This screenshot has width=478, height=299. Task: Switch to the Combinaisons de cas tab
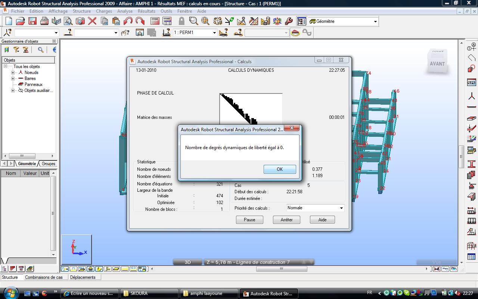[x=44, y=277]
